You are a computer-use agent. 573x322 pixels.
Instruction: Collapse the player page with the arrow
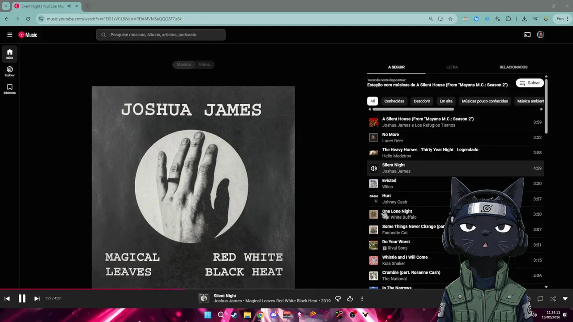pyautogui.click(x=565, y=299)
